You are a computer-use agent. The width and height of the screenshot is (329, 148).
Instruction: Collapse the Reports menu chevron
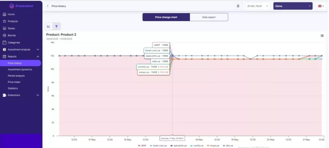click(38, 57)
